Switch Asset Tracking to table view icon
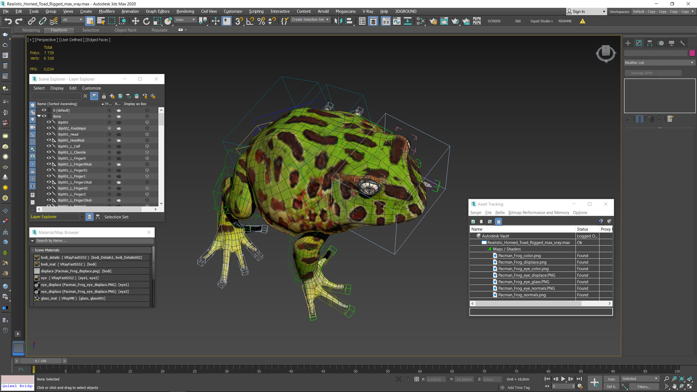Image resolution: width=697 pixels, height=392 pixels. click(x=499, y=221)
